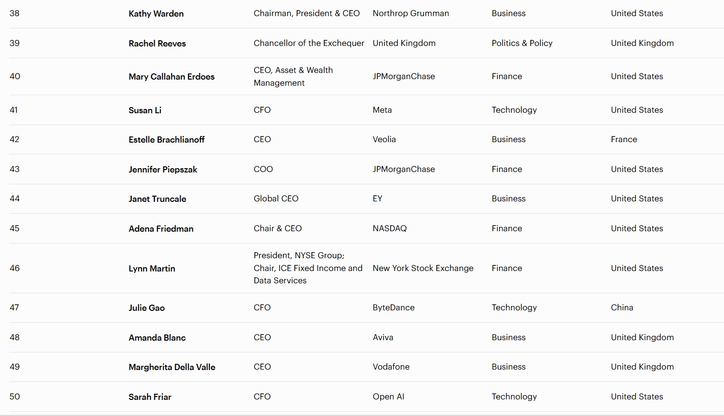This screenshot has width=724, height=416.
Task: Select the Politics & Policy category cell
Action: click(522, 43)
